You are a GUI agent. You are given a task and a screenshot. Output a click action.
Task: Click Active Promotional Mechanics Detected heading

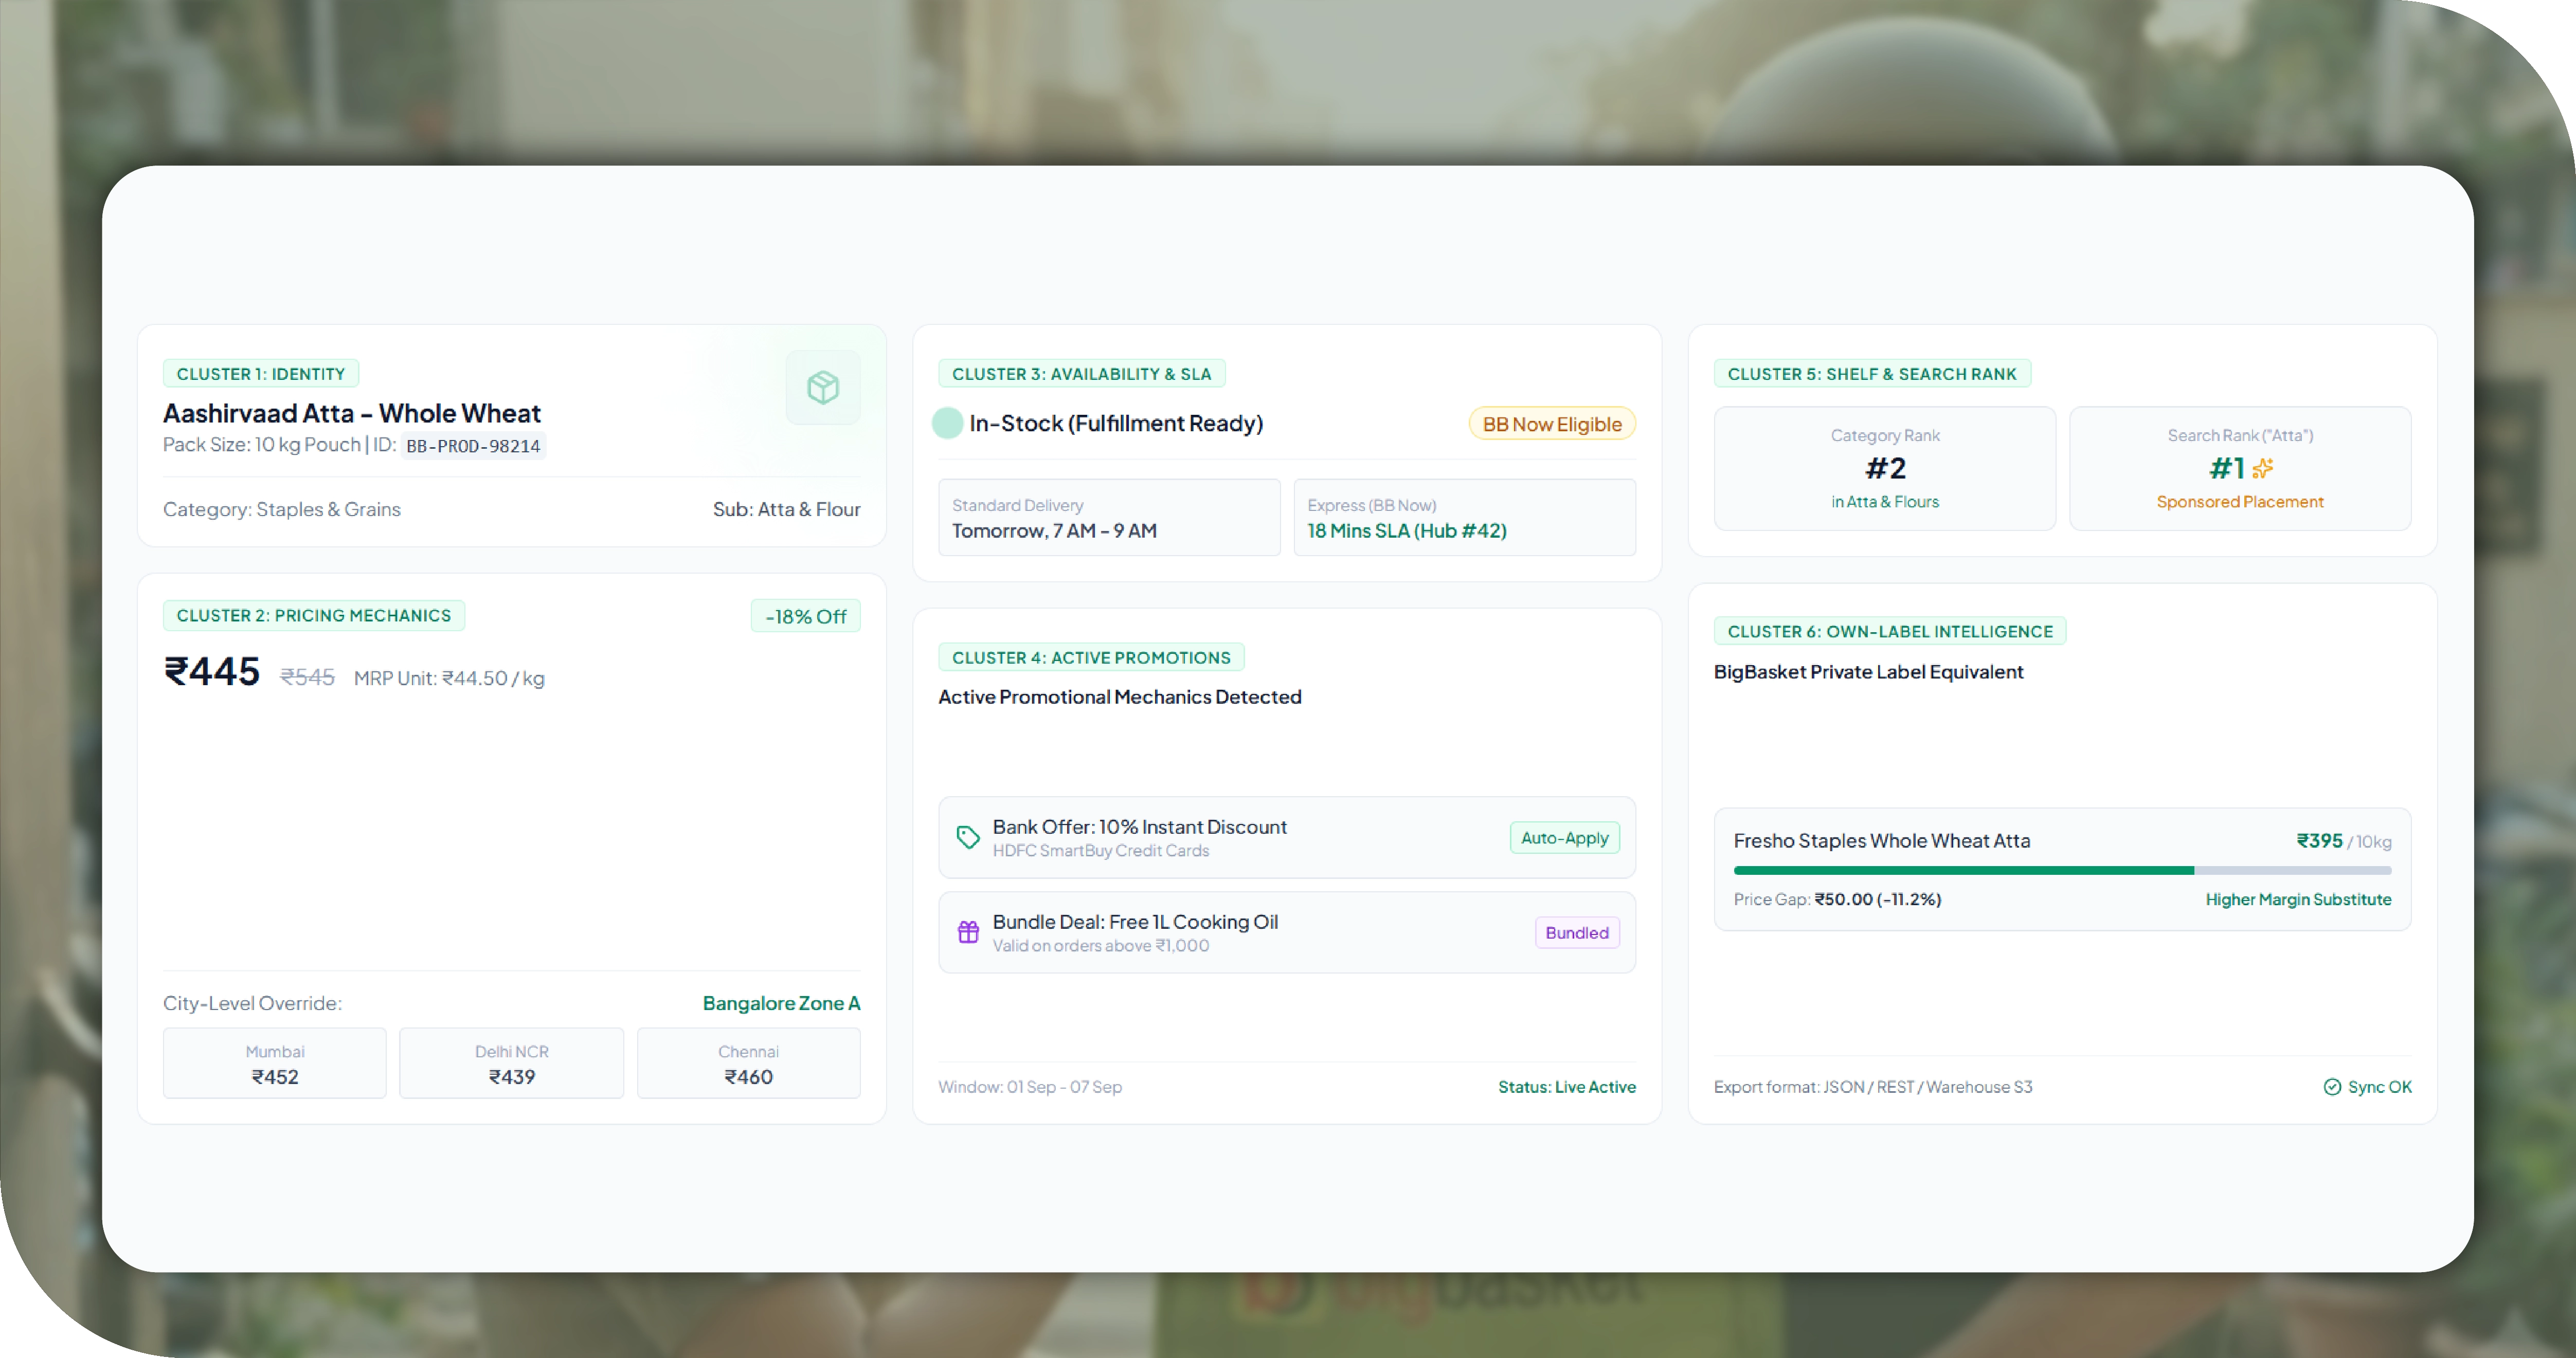click(x=1120, y=698)
